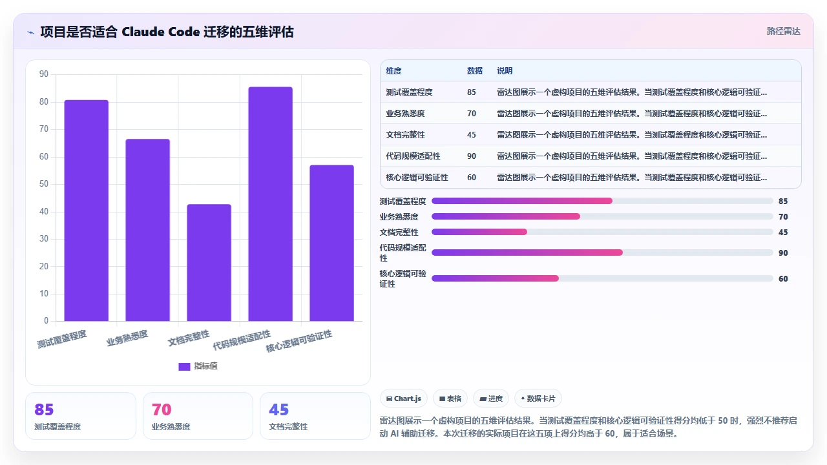Viewport: 827px width, 465px height.
Task: Click the 业务熟悉度 progress bar
Action: click(602, 216)
